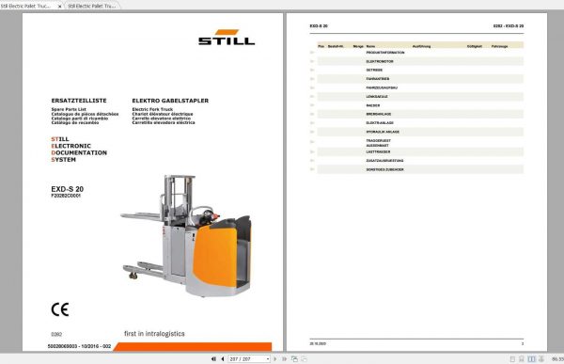Click the ELEKTR.ANLAGE entry text
564x364 pixels.
click(x=380, y=123)
